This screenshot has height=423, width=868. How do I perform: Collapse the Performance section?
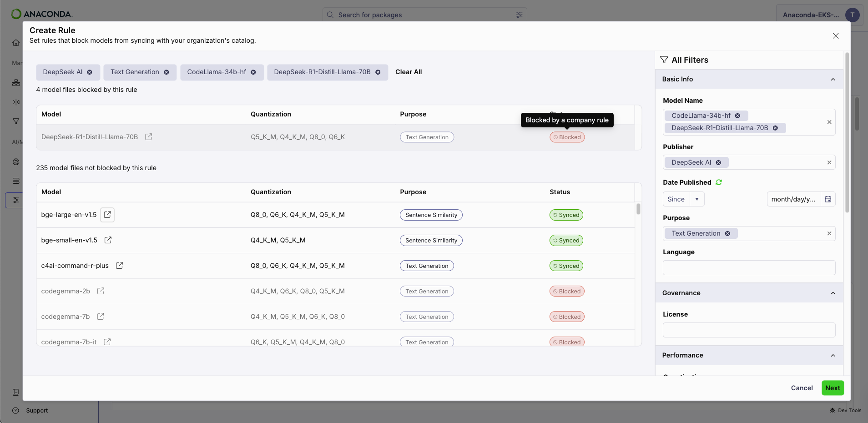coord(833,355)
